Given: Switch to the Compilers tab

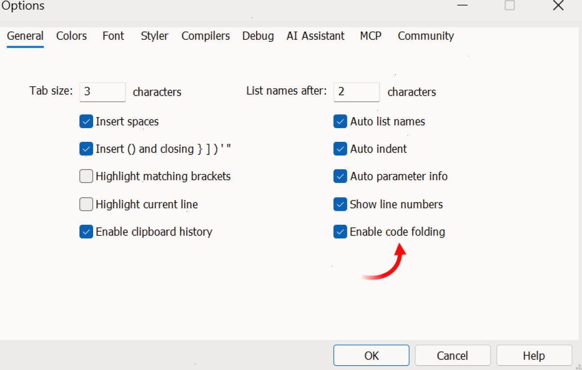Looking at the screenshot, I should [206, 36].
